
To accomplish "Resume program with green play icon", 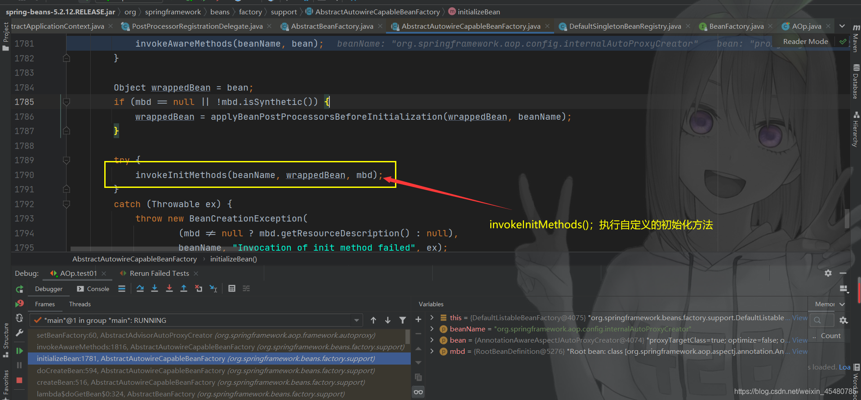I will pos(19,351).
